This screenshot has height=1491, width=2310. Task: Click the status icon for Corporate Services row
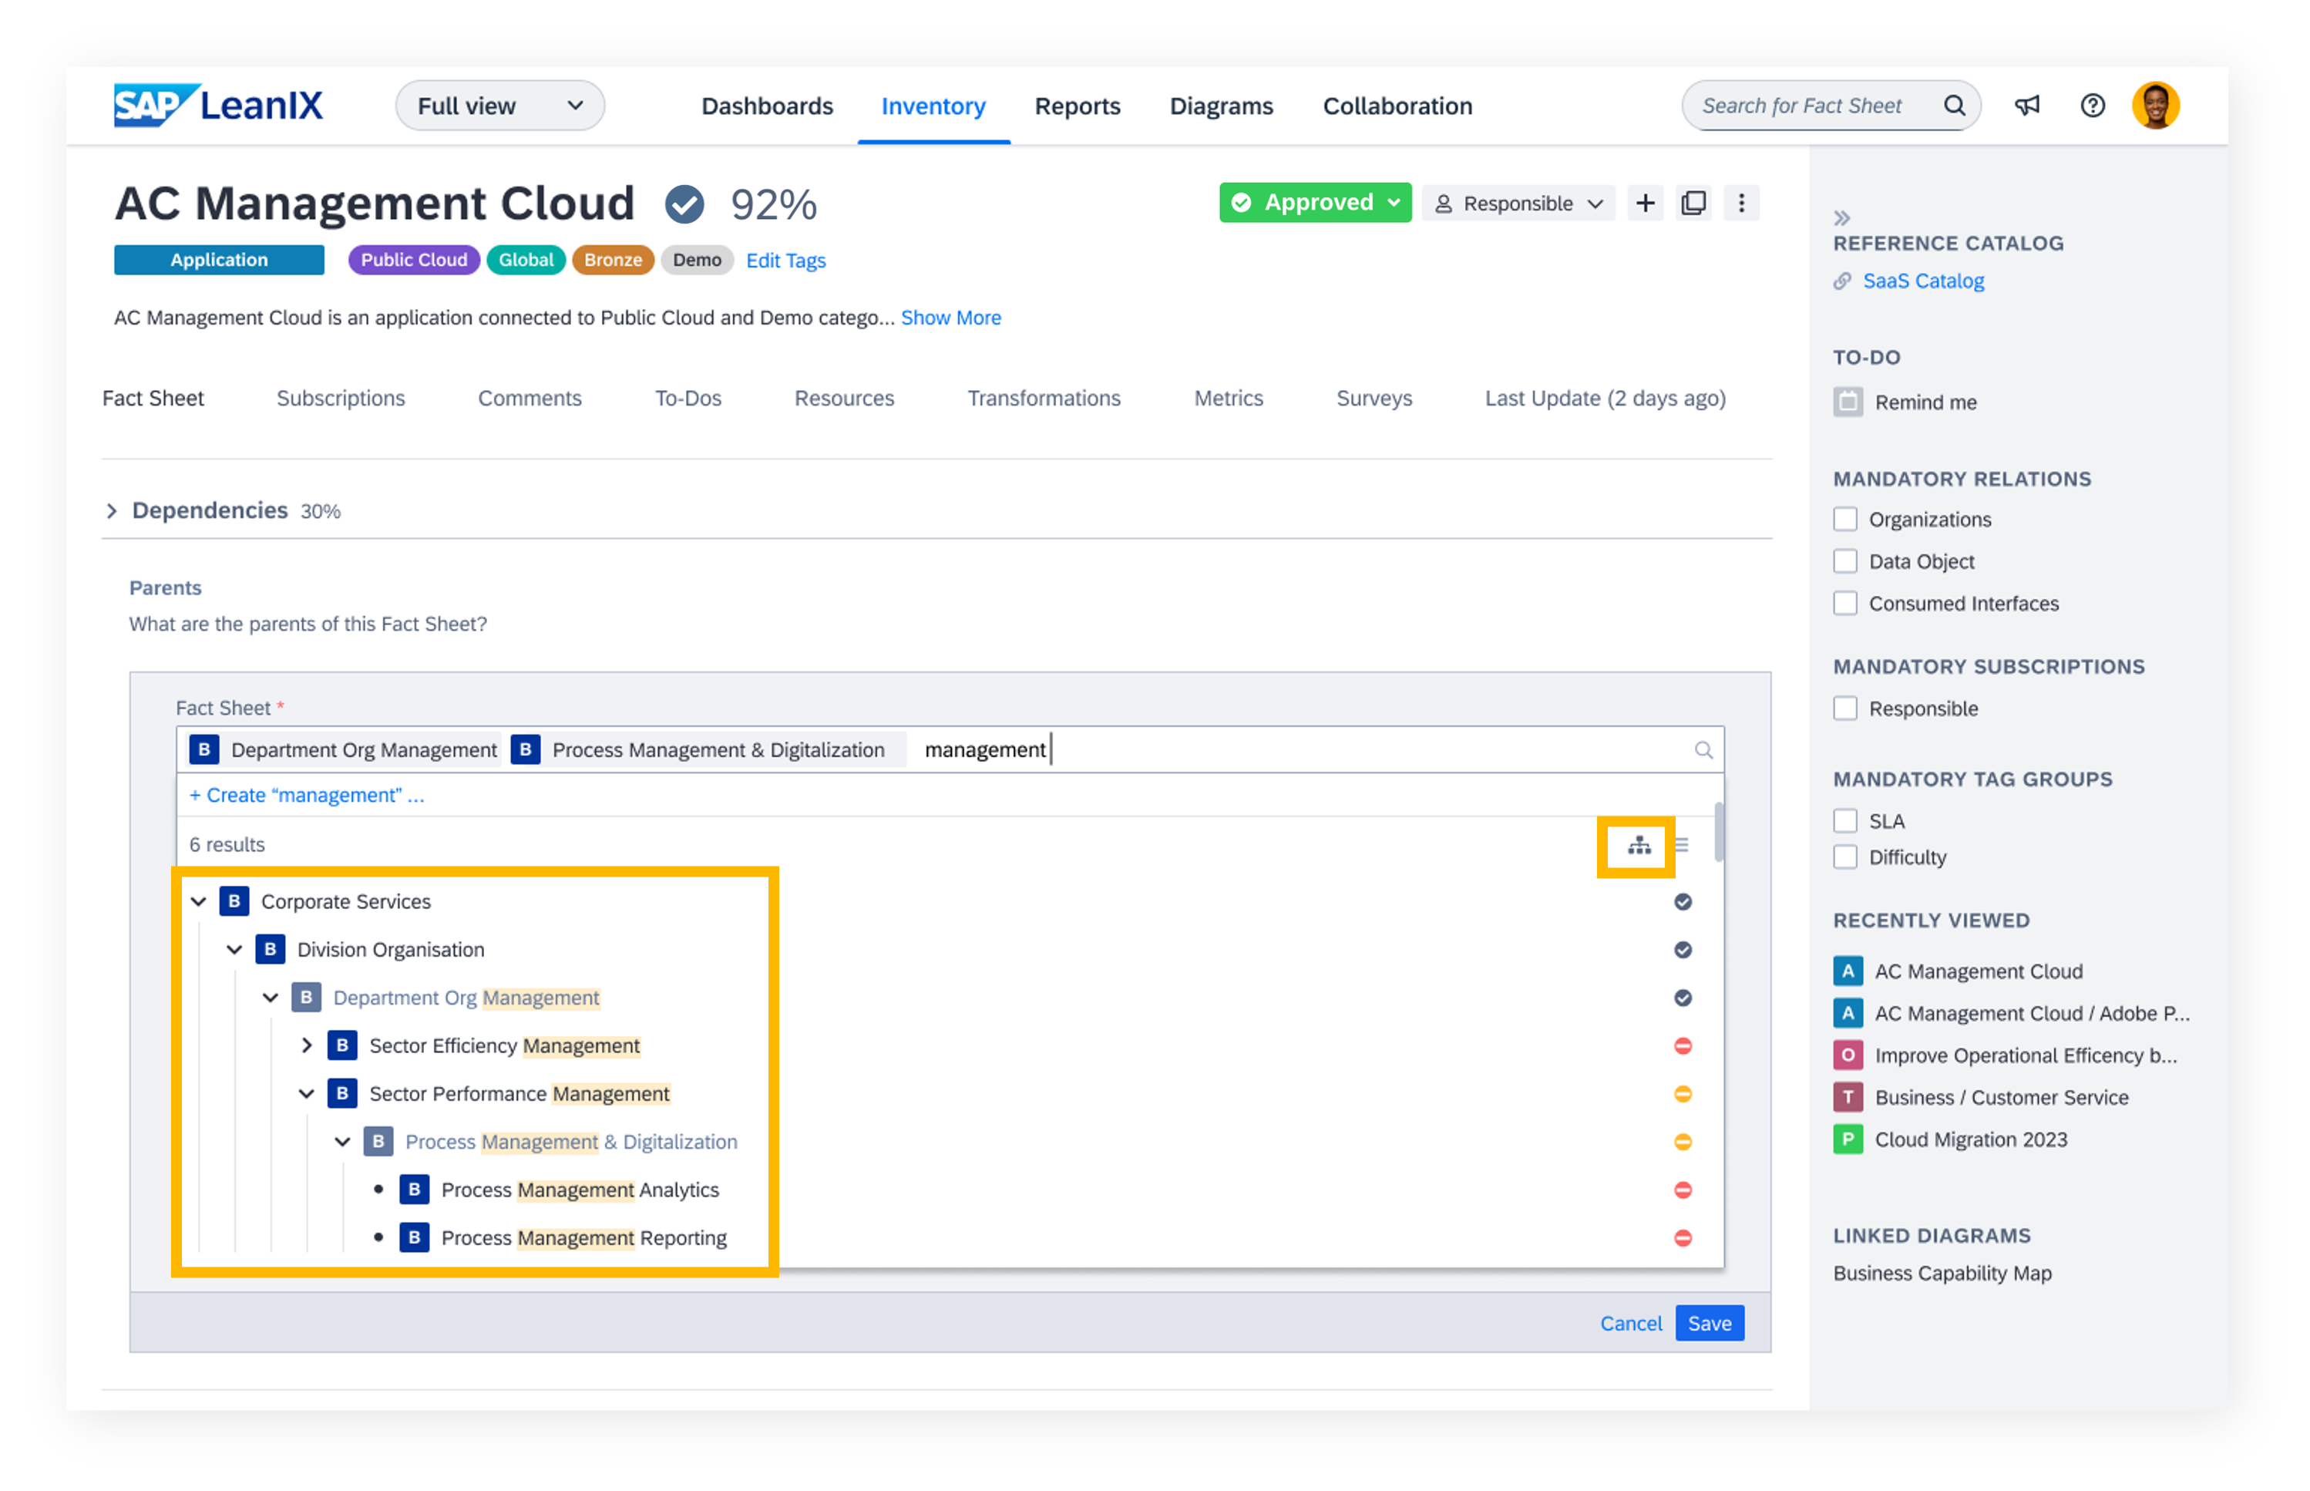1683,902
